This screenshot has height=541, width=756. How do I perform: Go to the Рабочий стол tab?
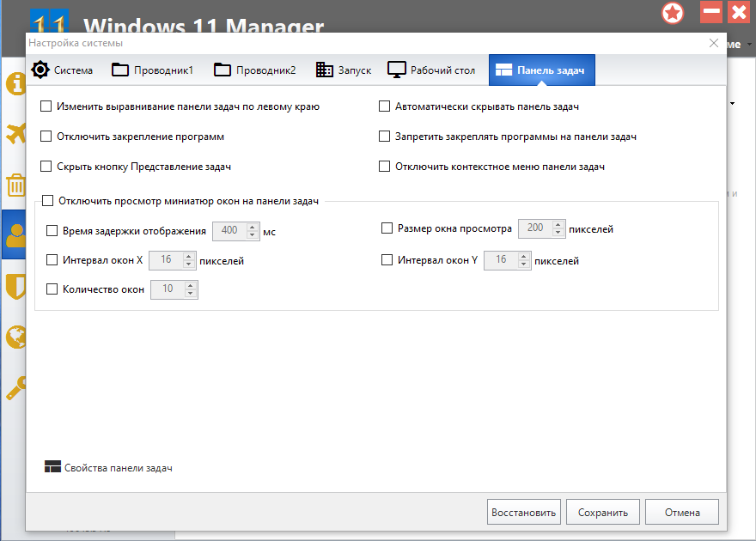(x=431, y=70)
